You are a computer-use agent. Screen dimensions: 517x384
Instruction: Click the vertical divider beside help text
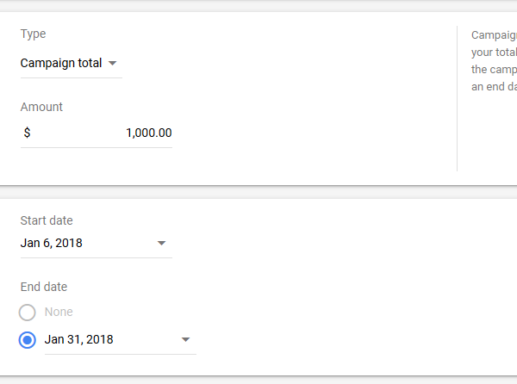[x=457, y=99]
